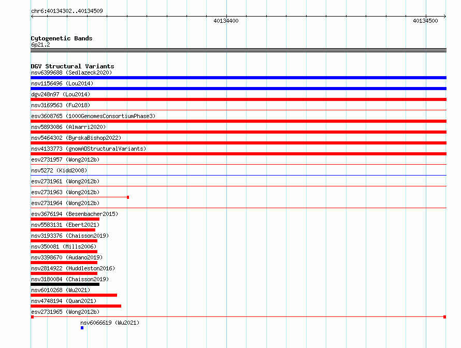
Task: Click red bar below nsv2814922
Action: (64, 273)
